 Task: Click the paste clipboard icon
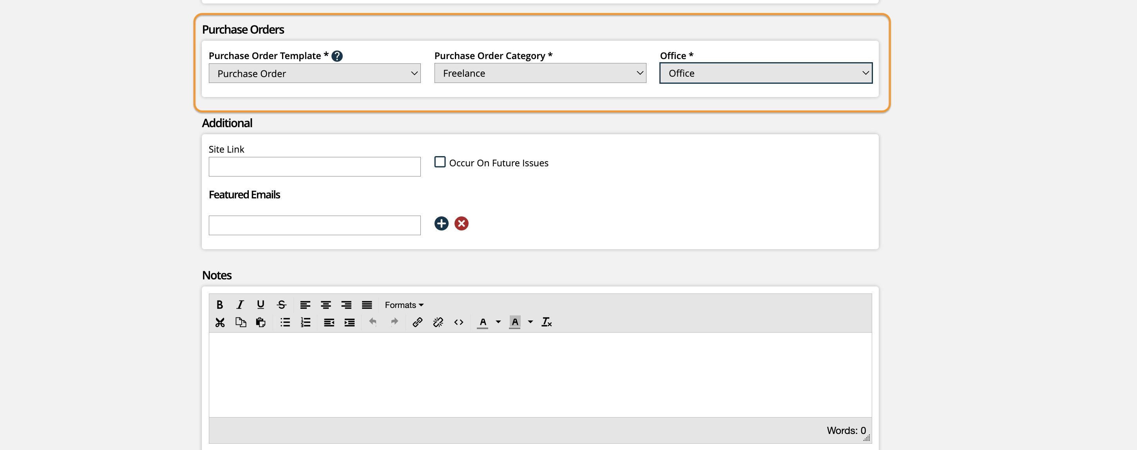[261, 322]
